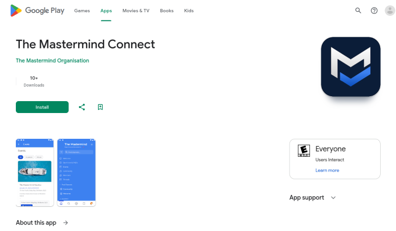Add app to wishlist bookmark icon
396x231 pixels.
coord(100,107)
